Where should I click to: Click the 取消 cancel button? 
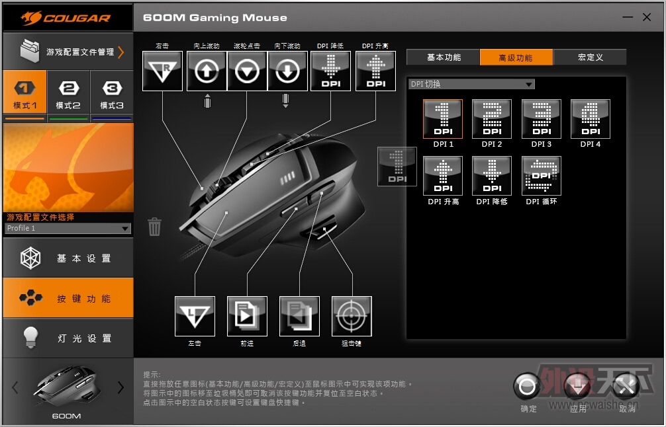coord(627,386)
